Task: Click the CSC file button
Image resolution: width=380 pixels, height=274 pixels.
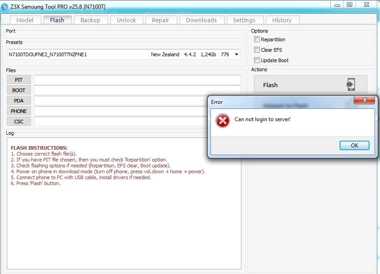Action: click(x=19, y=122)
